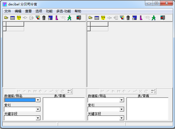Click right arrow copy icon in left pane
Image resolution: width=175 pixels, height=129 pixels.
coord(25,18)
